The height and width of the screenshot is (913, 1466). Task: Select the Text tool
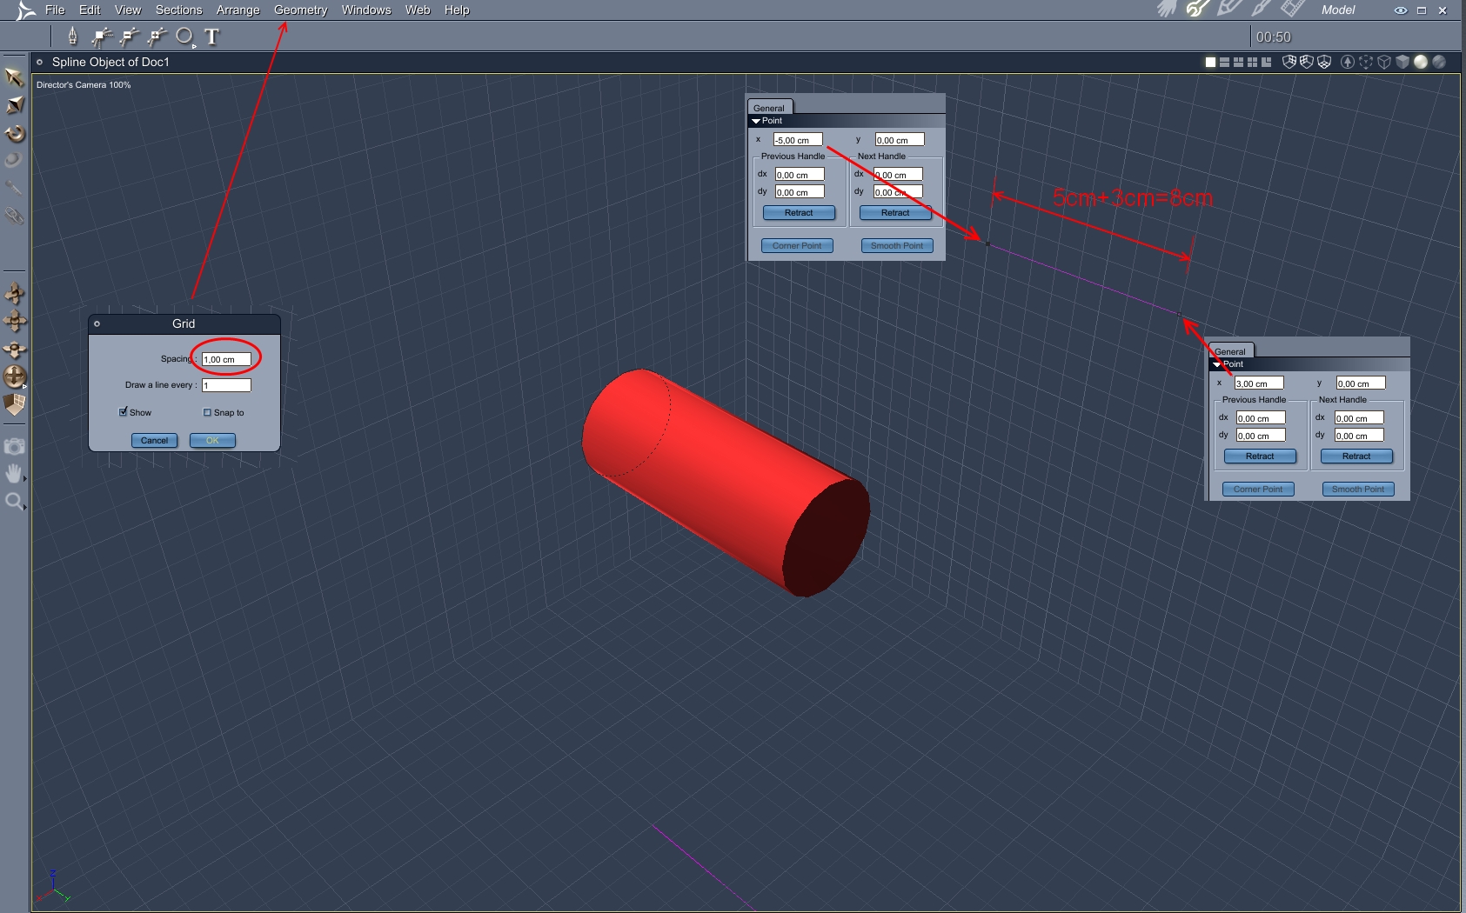click(211, 36)
